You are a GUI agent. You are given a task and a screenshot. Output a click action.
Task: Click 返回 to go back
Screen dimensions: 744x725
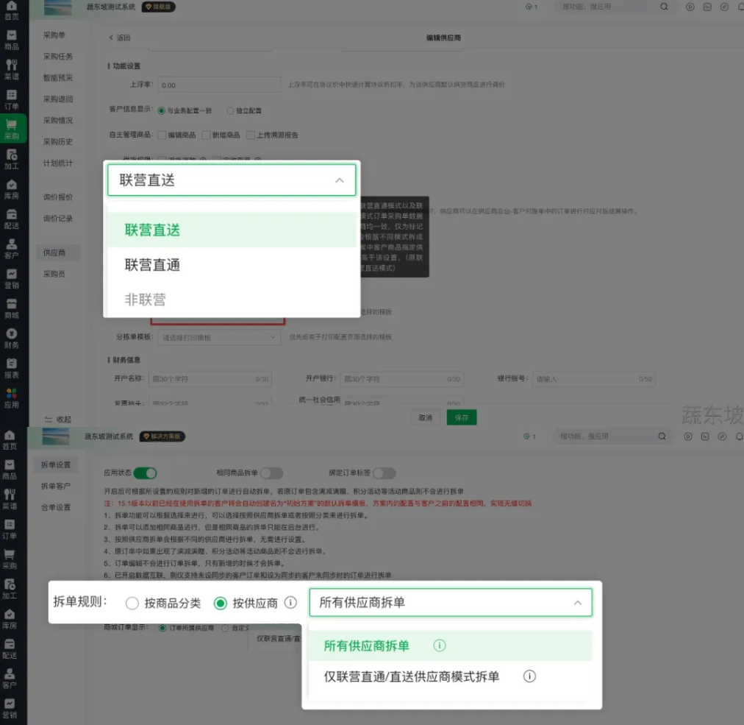coord(119,38)
